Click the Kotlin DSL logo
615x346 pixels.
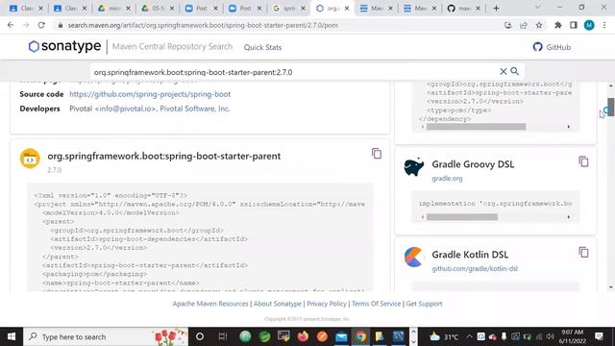click(x=414, y=257)
